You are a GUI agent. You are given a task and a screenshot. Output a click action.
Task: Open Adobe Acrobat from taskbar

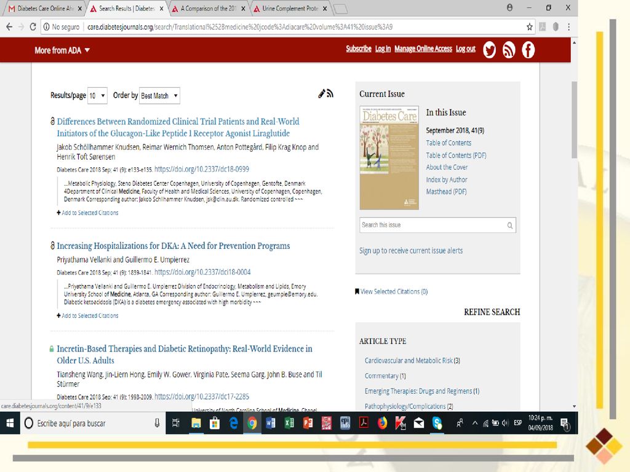tap(364, 423)
